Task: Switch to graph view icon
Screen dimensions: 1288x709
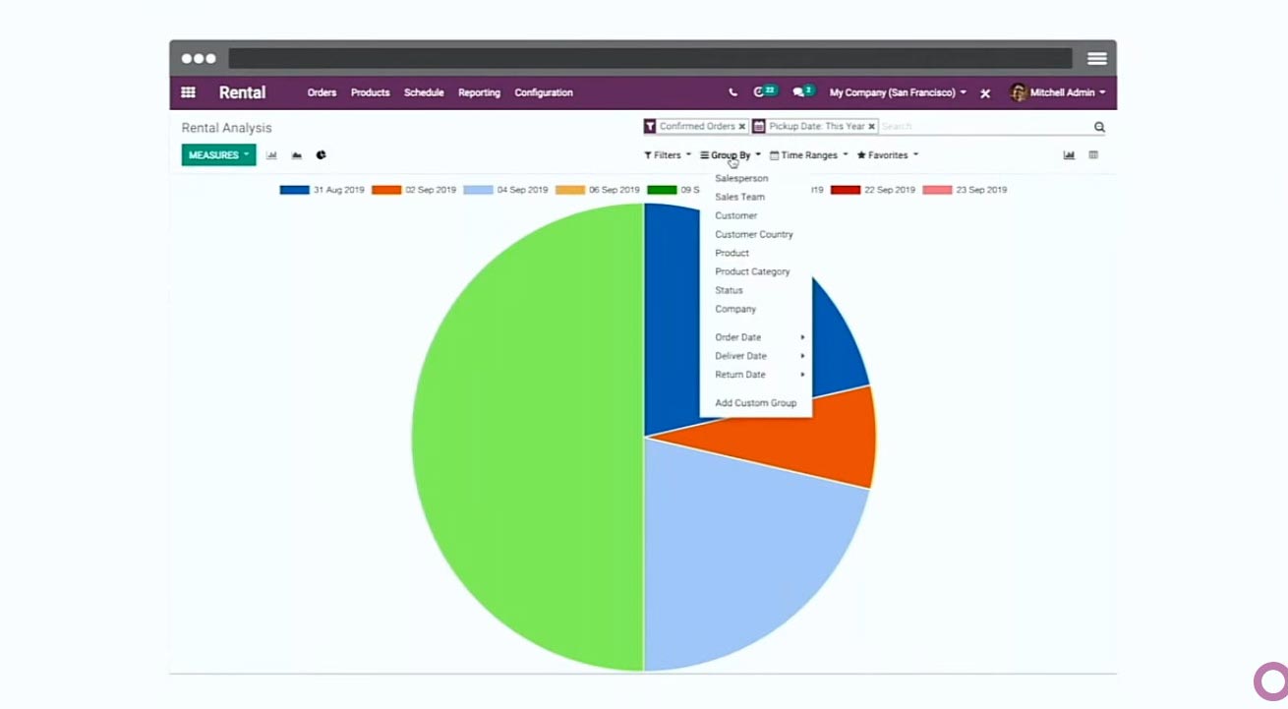Action: point(1069,155)
